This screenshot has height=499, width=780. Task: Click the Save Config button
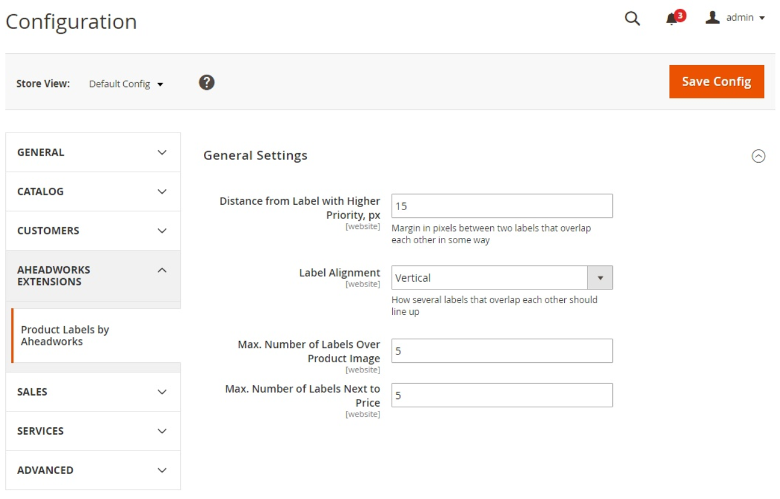[717, 82]
